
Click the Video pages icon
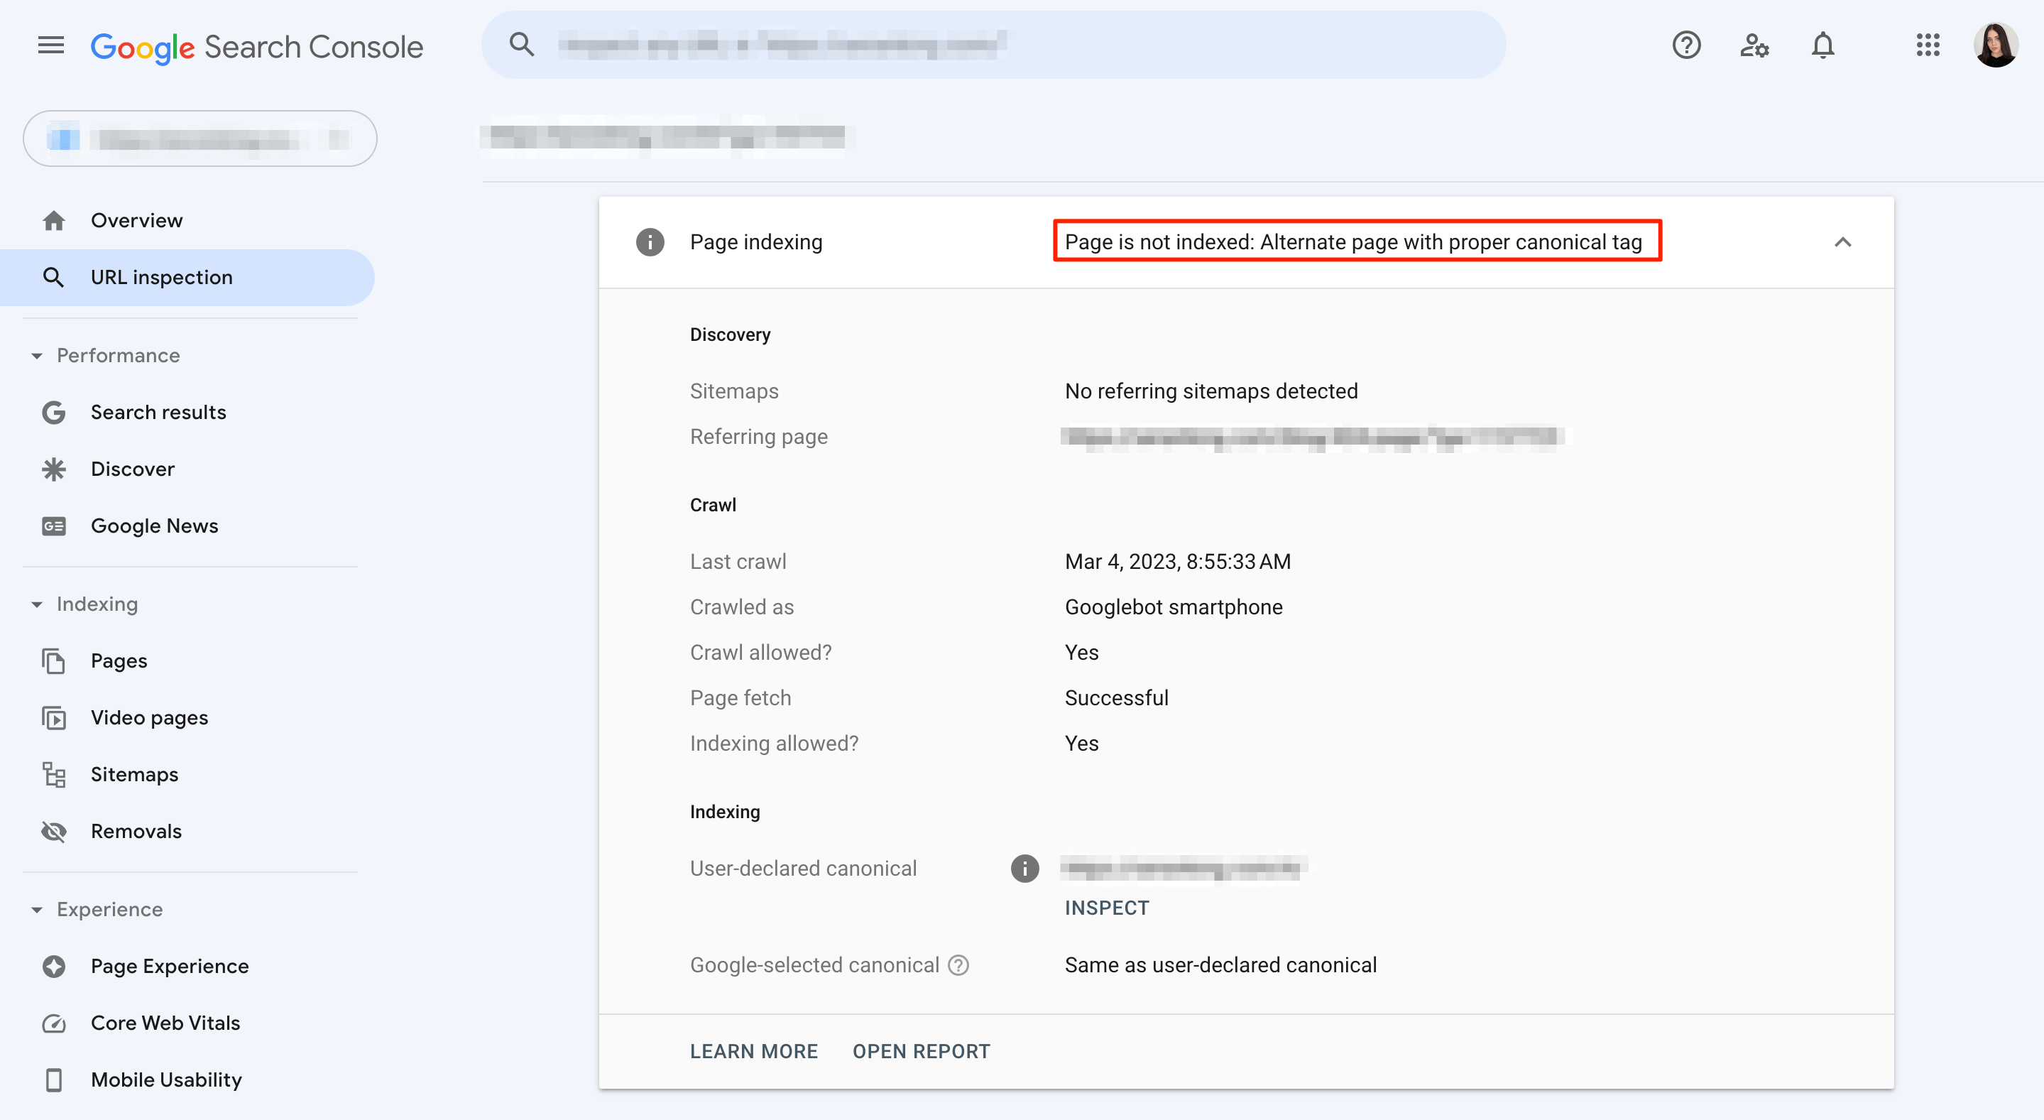click(x=54, y=718)
